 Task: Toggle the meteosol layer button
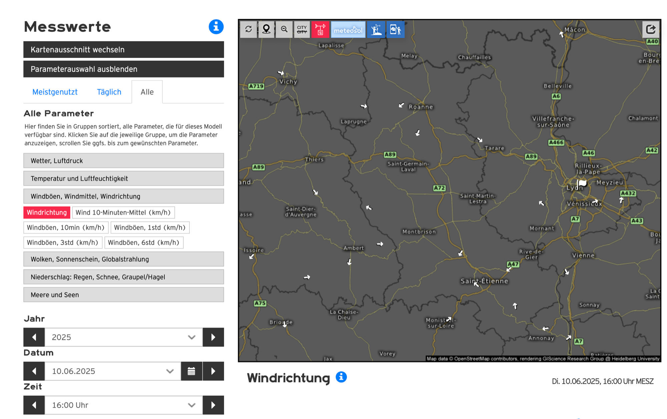(x=348, y=30)
